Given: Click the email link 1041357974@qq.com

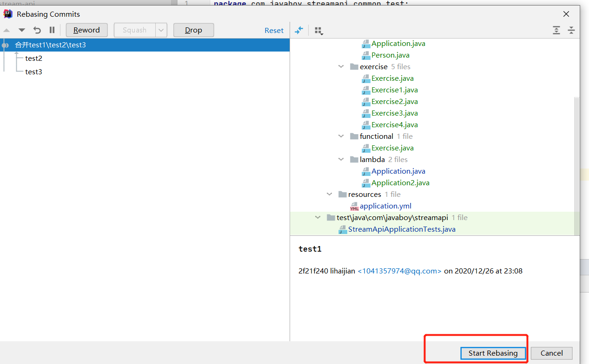Looking at the screenshot, I should pyautogui.click(x=399, y=271).
